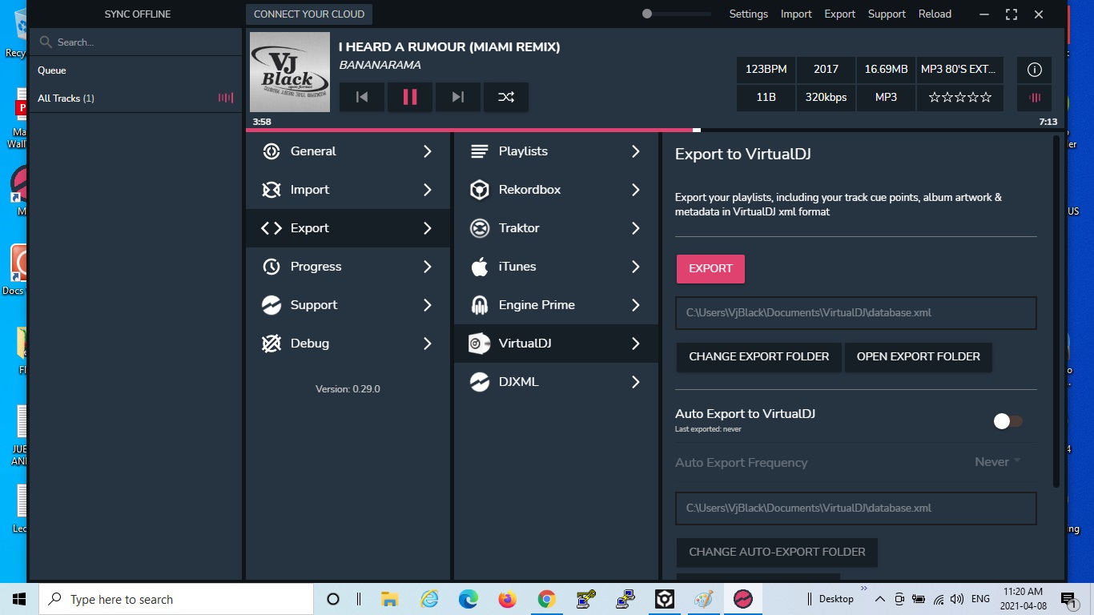This screenshot has width=1094, height=615.
Task: Click the pink EXPORT button
Action: pyautogui.click(x=710, y=269)
